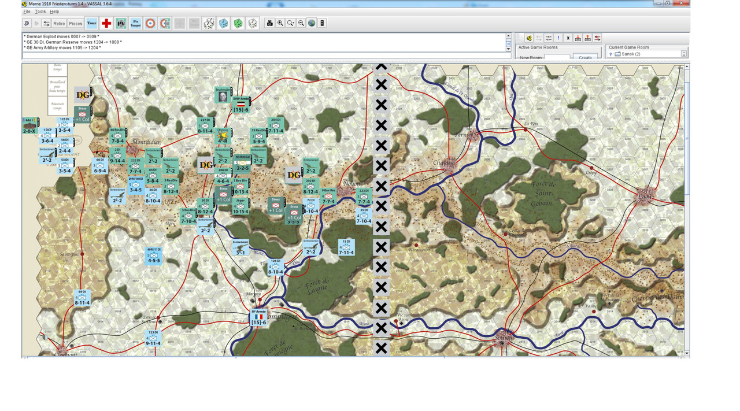Click the red upload-from-tray icon
740x411 pixels.
coord(587,38)
